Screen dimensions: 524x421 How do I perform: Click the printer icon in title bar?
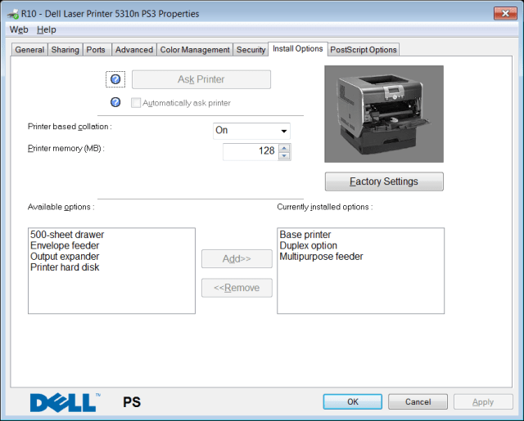pyautogui.click(x=13, y=14)
